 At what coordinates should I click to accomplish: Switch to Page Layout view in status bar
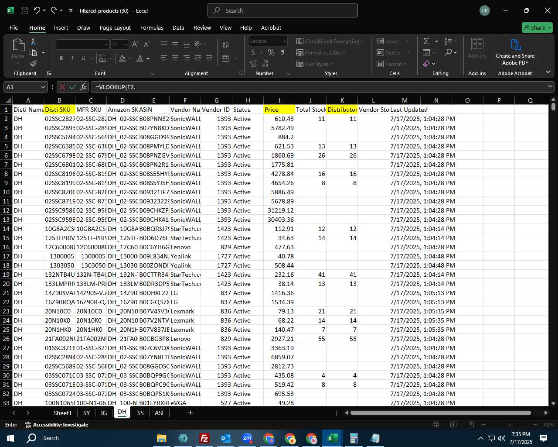pyautogui.click(x=453, y=425)
